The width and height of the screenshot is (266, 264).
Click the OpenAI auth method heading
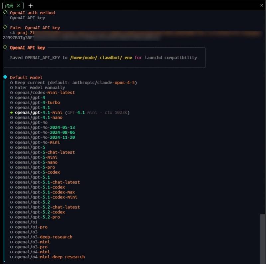coord(32,13)
